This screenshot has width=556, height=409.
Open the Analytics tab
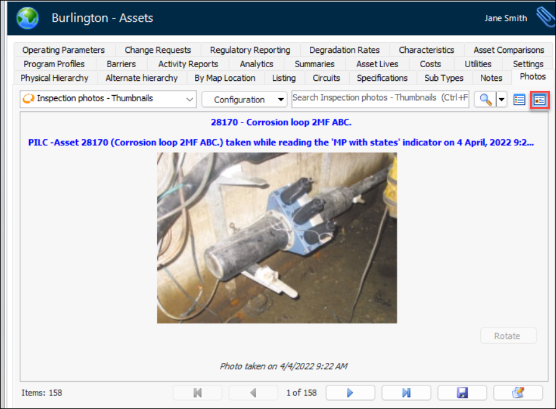point(257,63)
